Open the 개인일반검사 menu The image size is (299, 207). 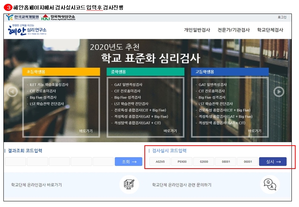[197, 30]
